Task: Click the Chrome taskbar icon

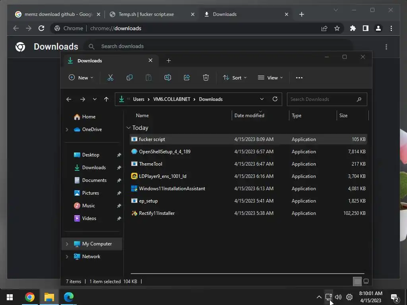Action: (29, 297)
